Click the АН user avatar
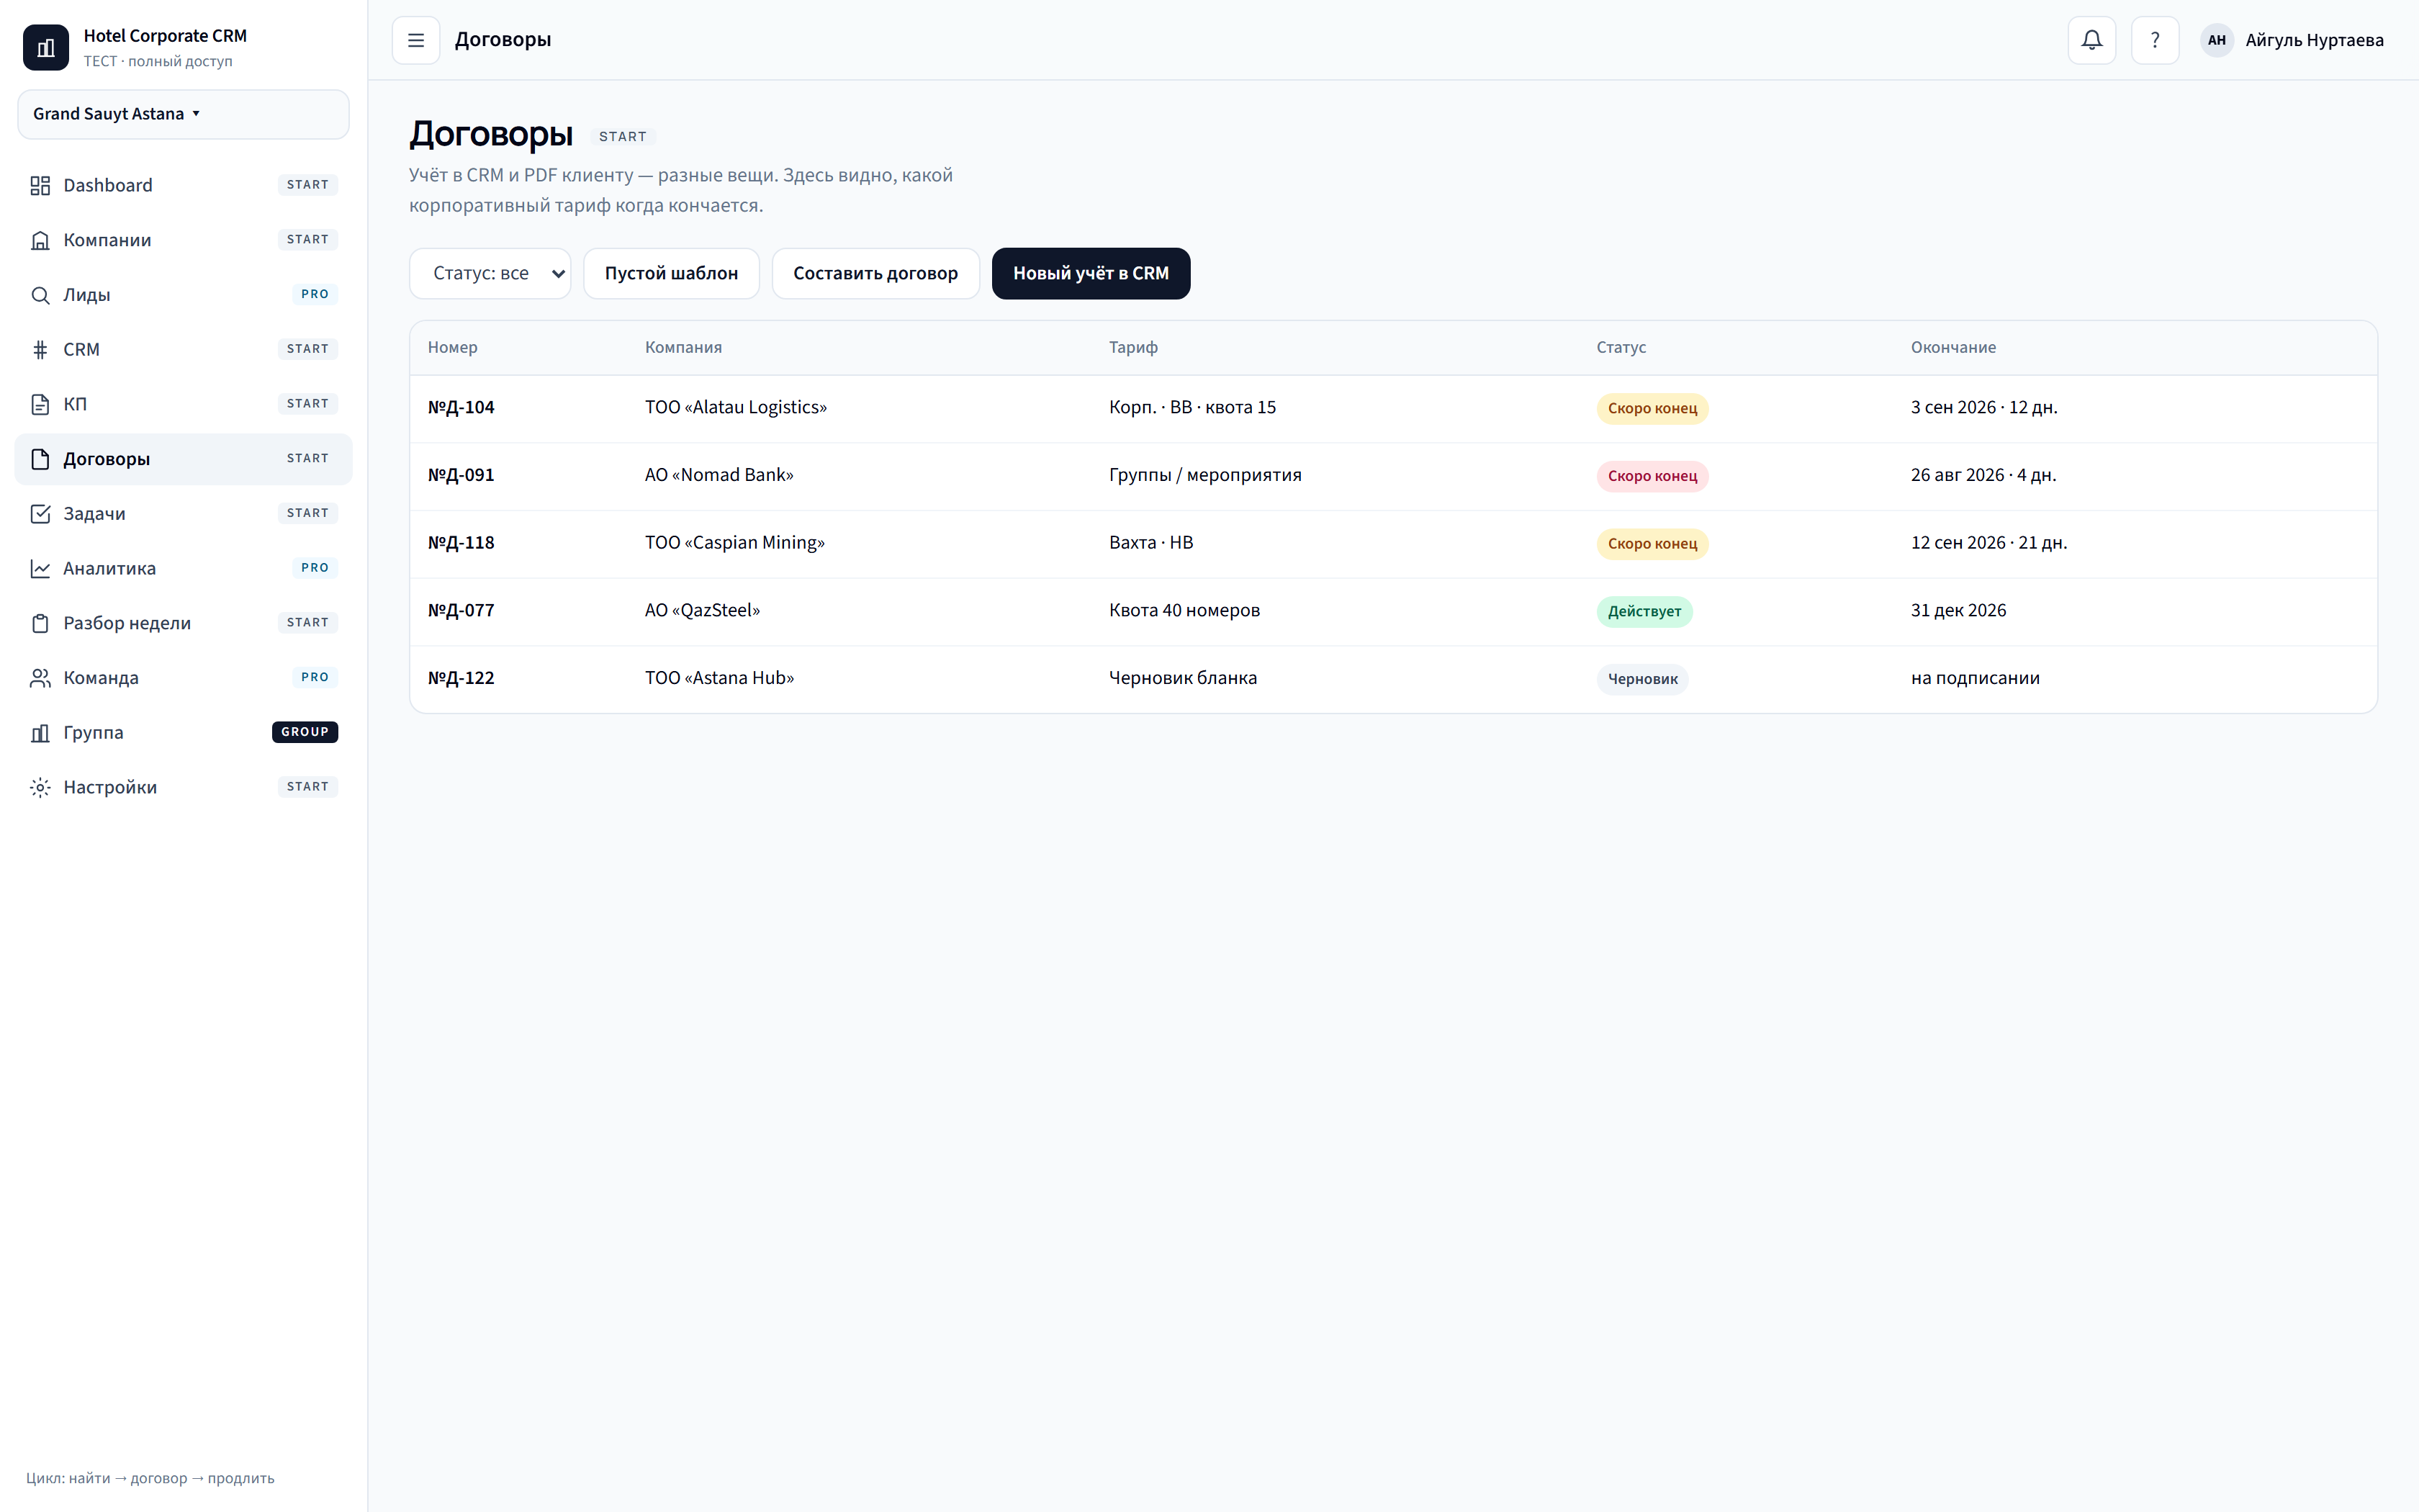This screenshot has width=2419, height=1512. (2216, 40)
